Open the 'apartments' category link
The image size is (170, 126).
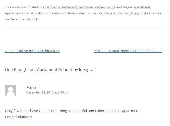point(51,7)
